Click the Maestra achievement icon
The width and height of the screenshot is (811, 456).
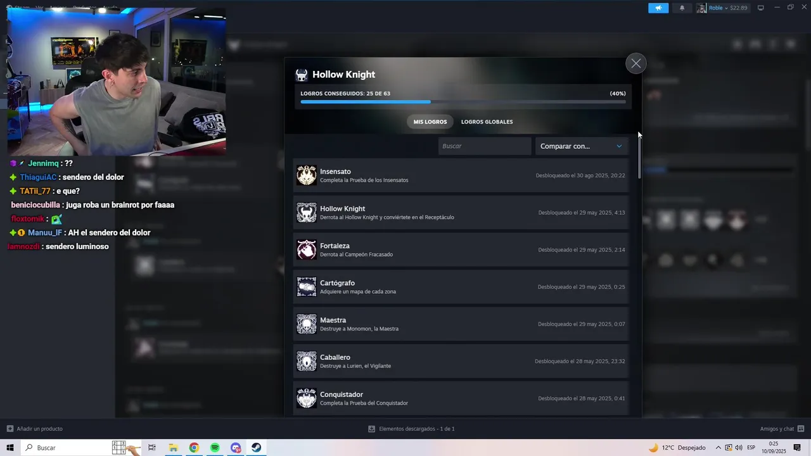click(x=307, y=324)
